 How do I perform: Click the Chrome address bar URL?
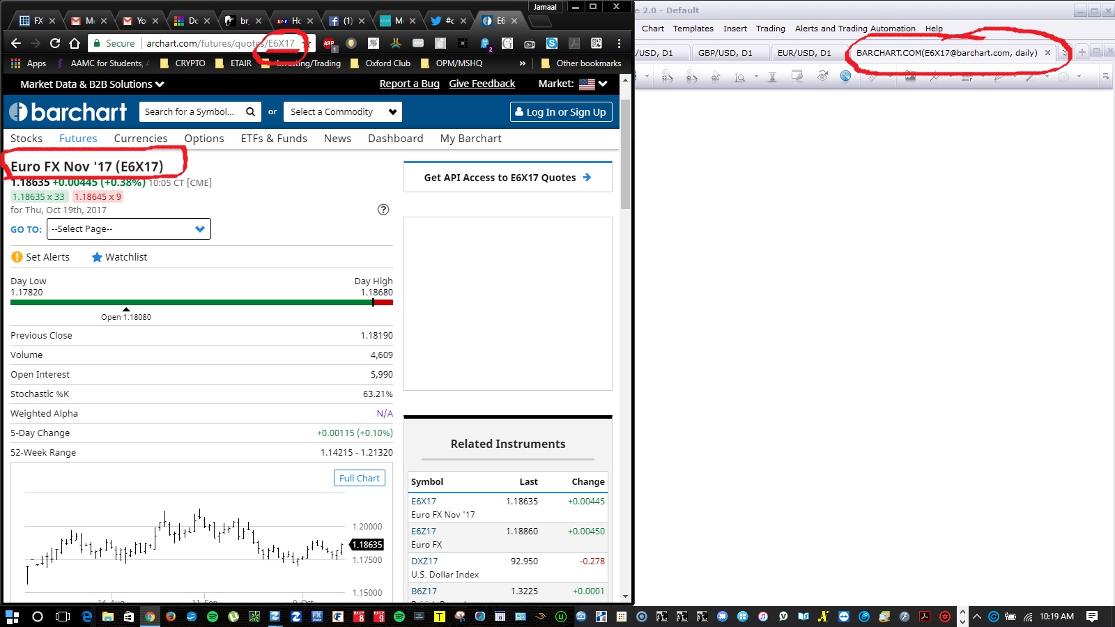pyautogui.click(x=221, y=43)
